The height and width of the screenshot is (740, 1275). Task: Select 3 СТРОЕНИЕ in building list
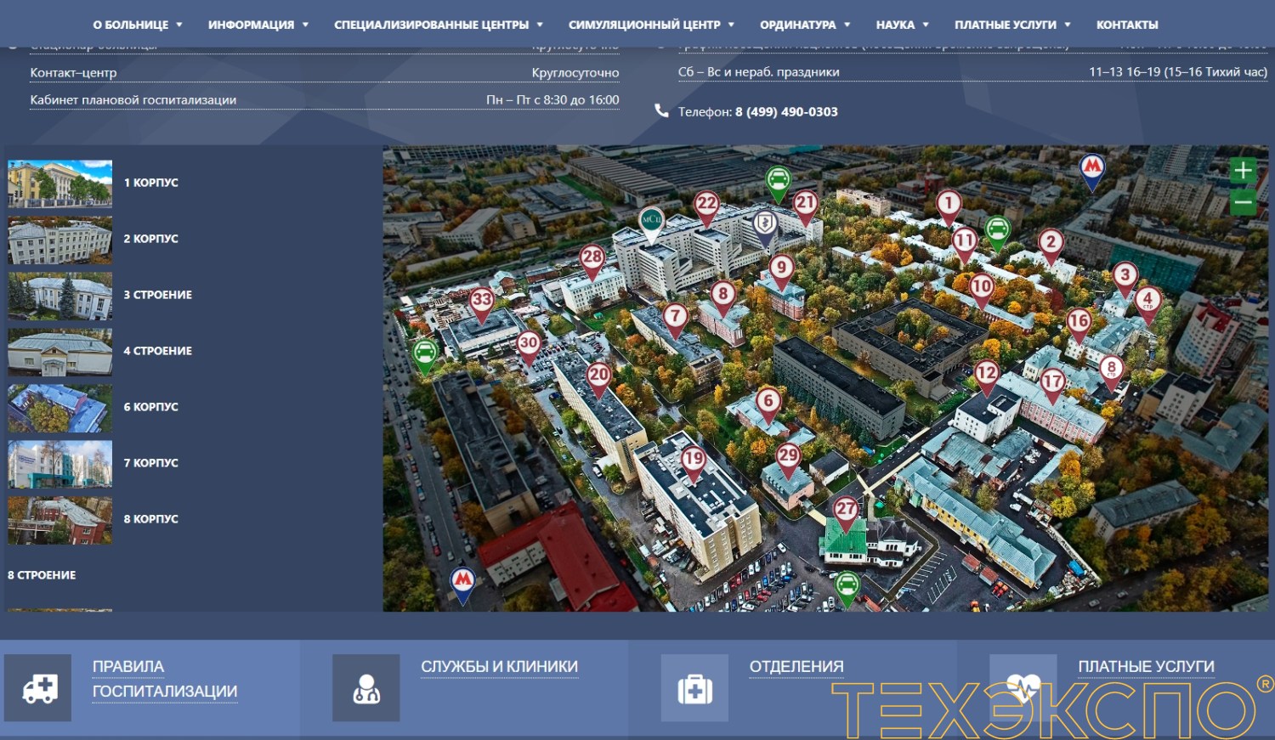pos(158,295)
